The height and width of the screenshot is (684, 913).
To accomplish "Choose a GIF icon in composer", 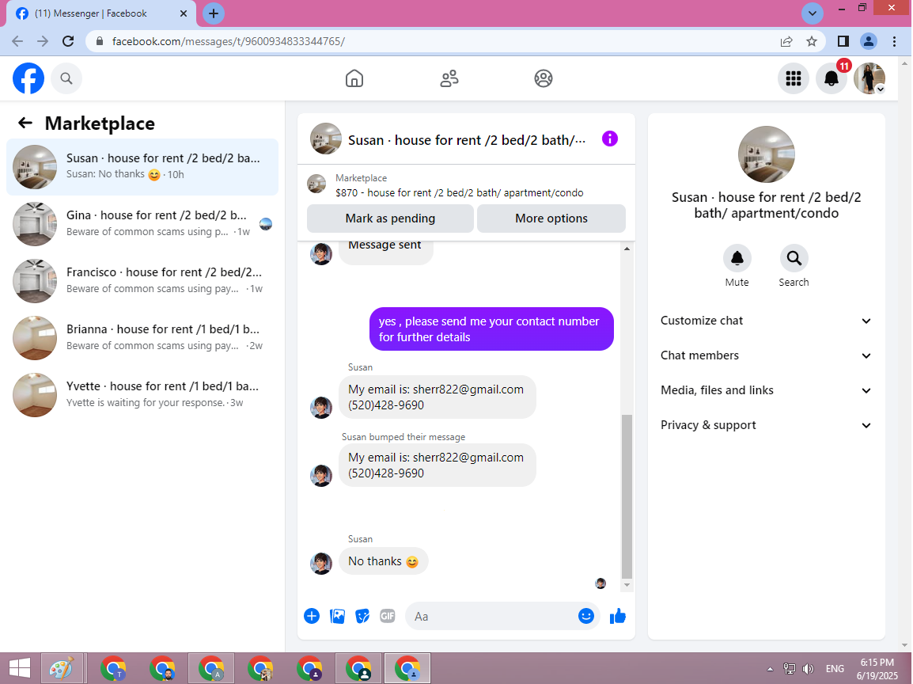I will point(387,616).
